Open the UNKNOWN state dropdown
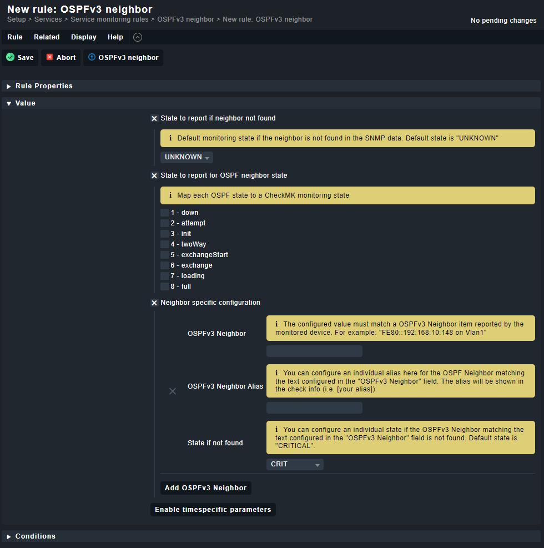This screenshot has height=548, width=544. (187, 157)
